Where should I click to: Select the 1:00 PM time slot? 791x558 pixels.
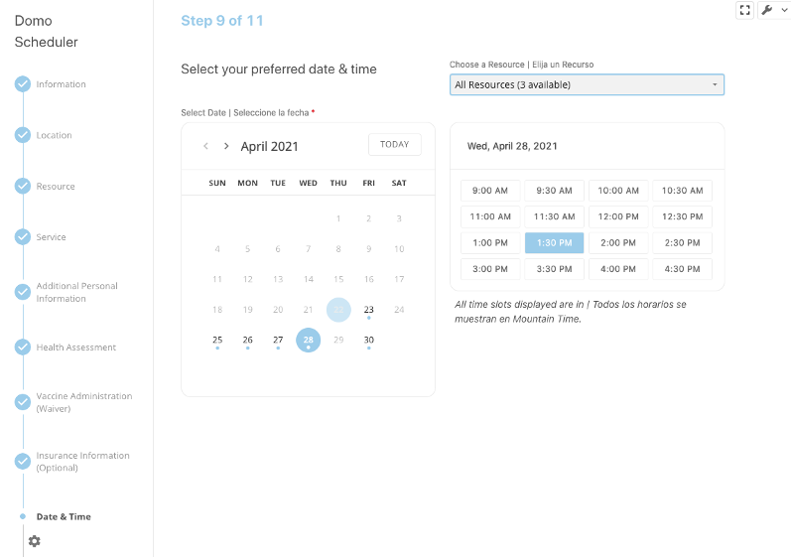tap(490, 243)
